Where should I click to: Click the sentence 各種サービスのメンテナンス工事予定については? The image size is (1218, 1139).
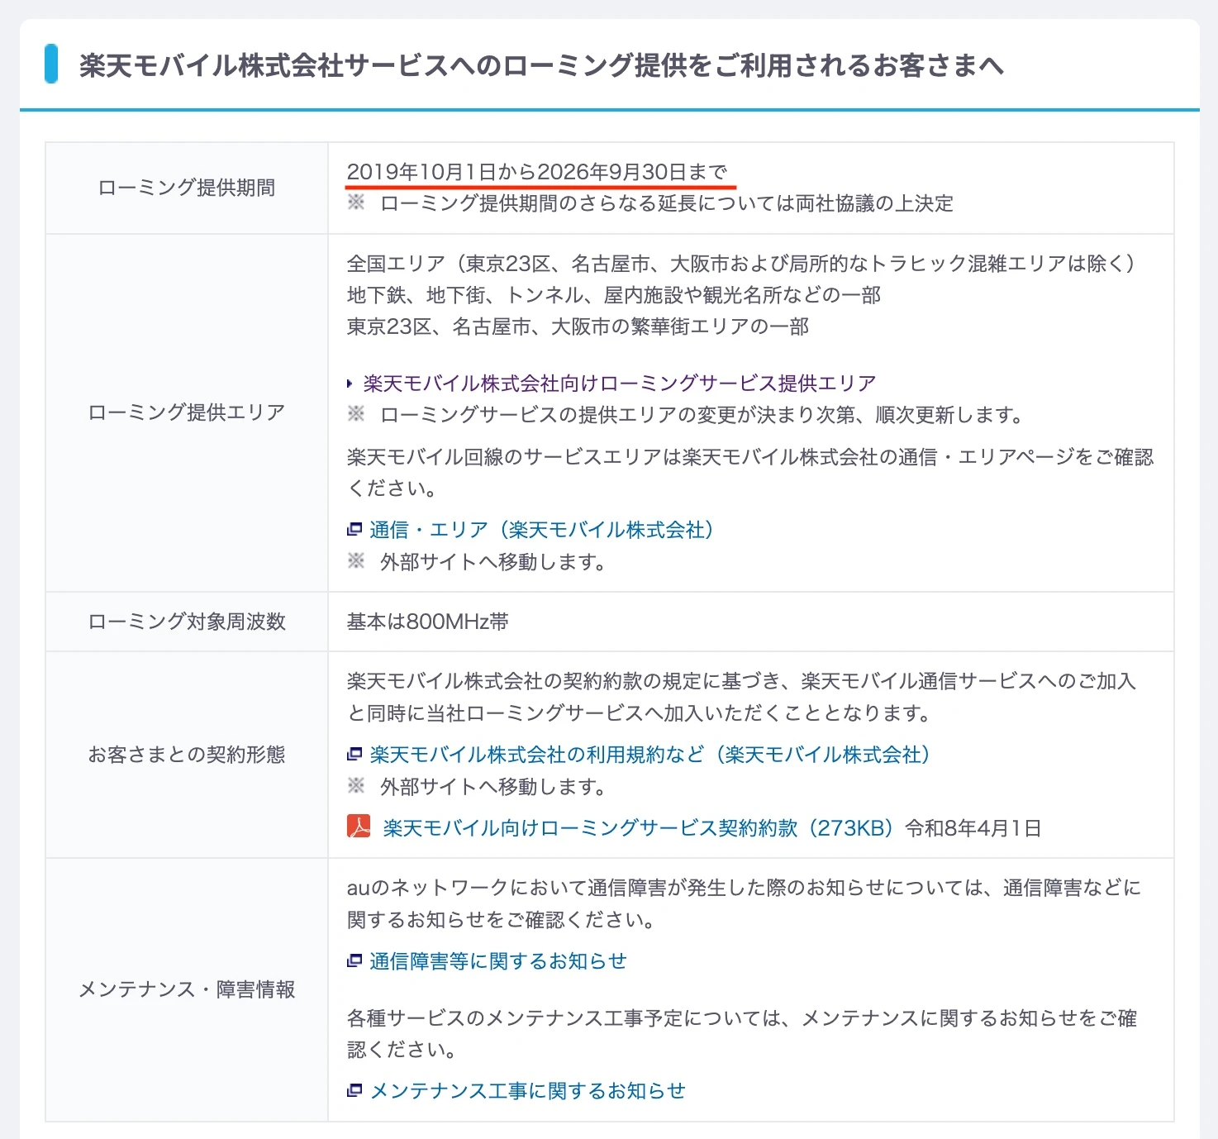pyautogui.click(x=742, y=1034)
